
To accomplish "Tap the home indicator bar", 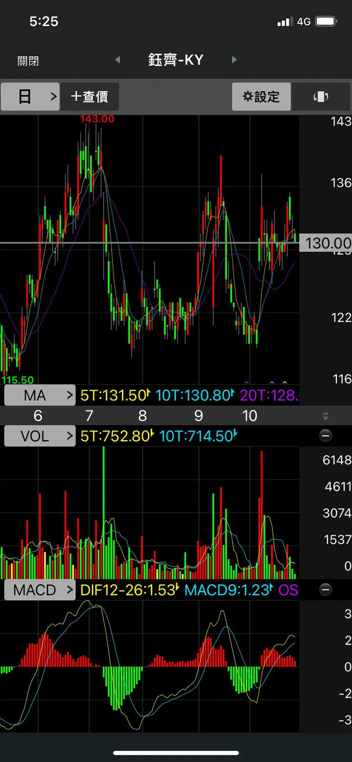I will [x=176, y=753].
